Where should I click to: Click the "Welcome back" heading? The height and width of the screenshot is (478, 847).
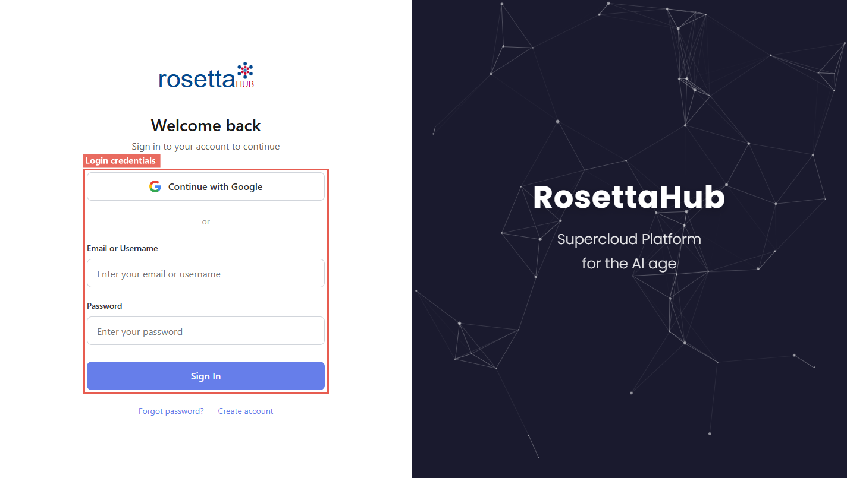206,125
